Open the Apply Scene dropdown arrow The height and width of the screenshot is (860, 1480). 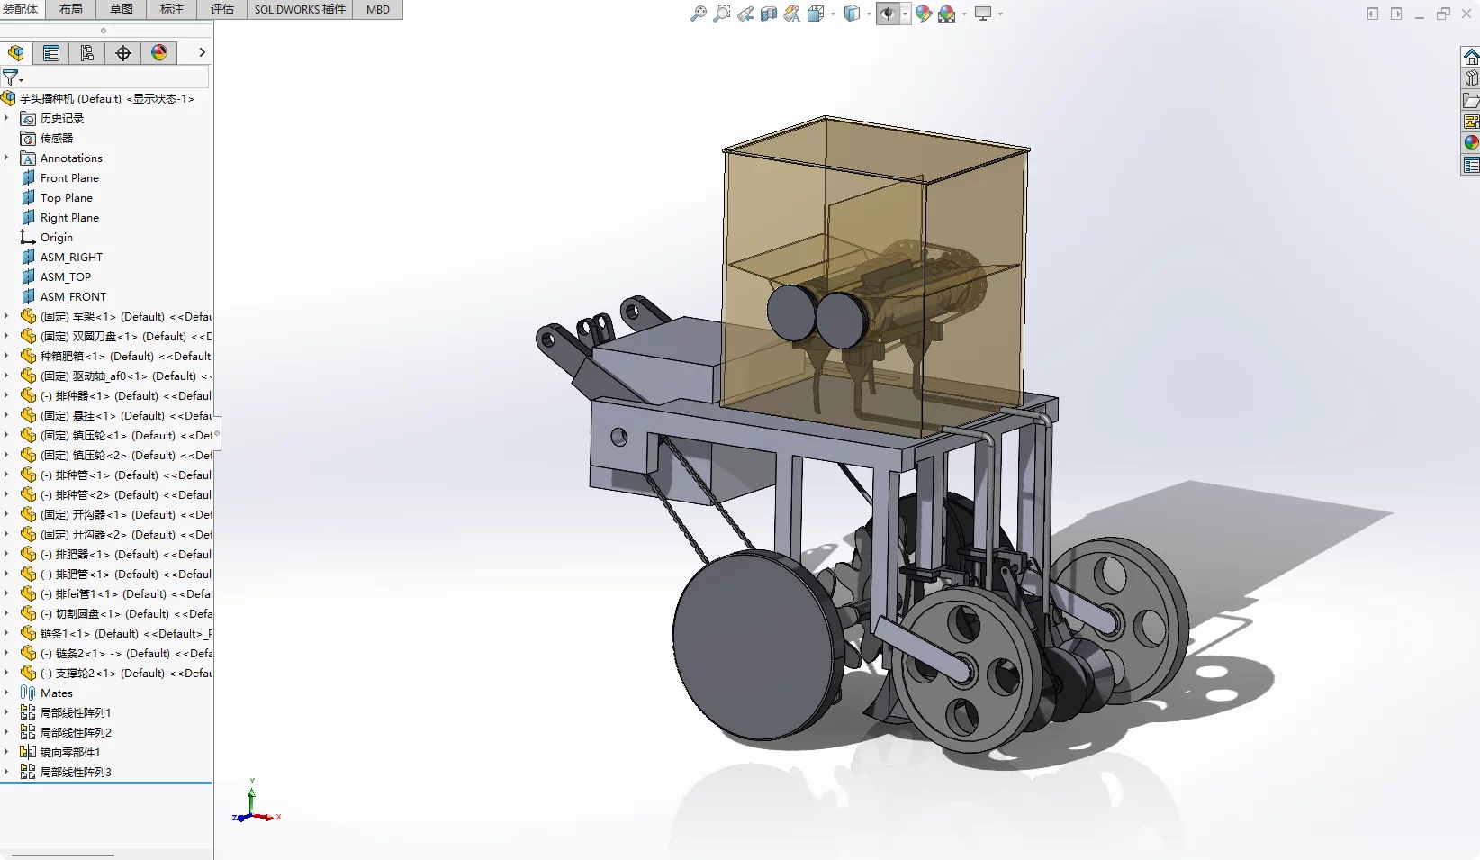[964, 14]
